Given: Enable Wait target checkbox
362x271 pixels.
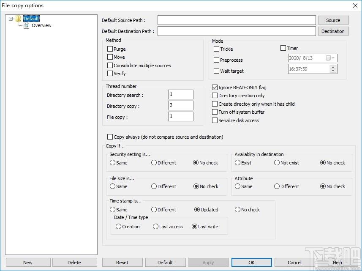Looking at the screenshot, I should point(216,71).
